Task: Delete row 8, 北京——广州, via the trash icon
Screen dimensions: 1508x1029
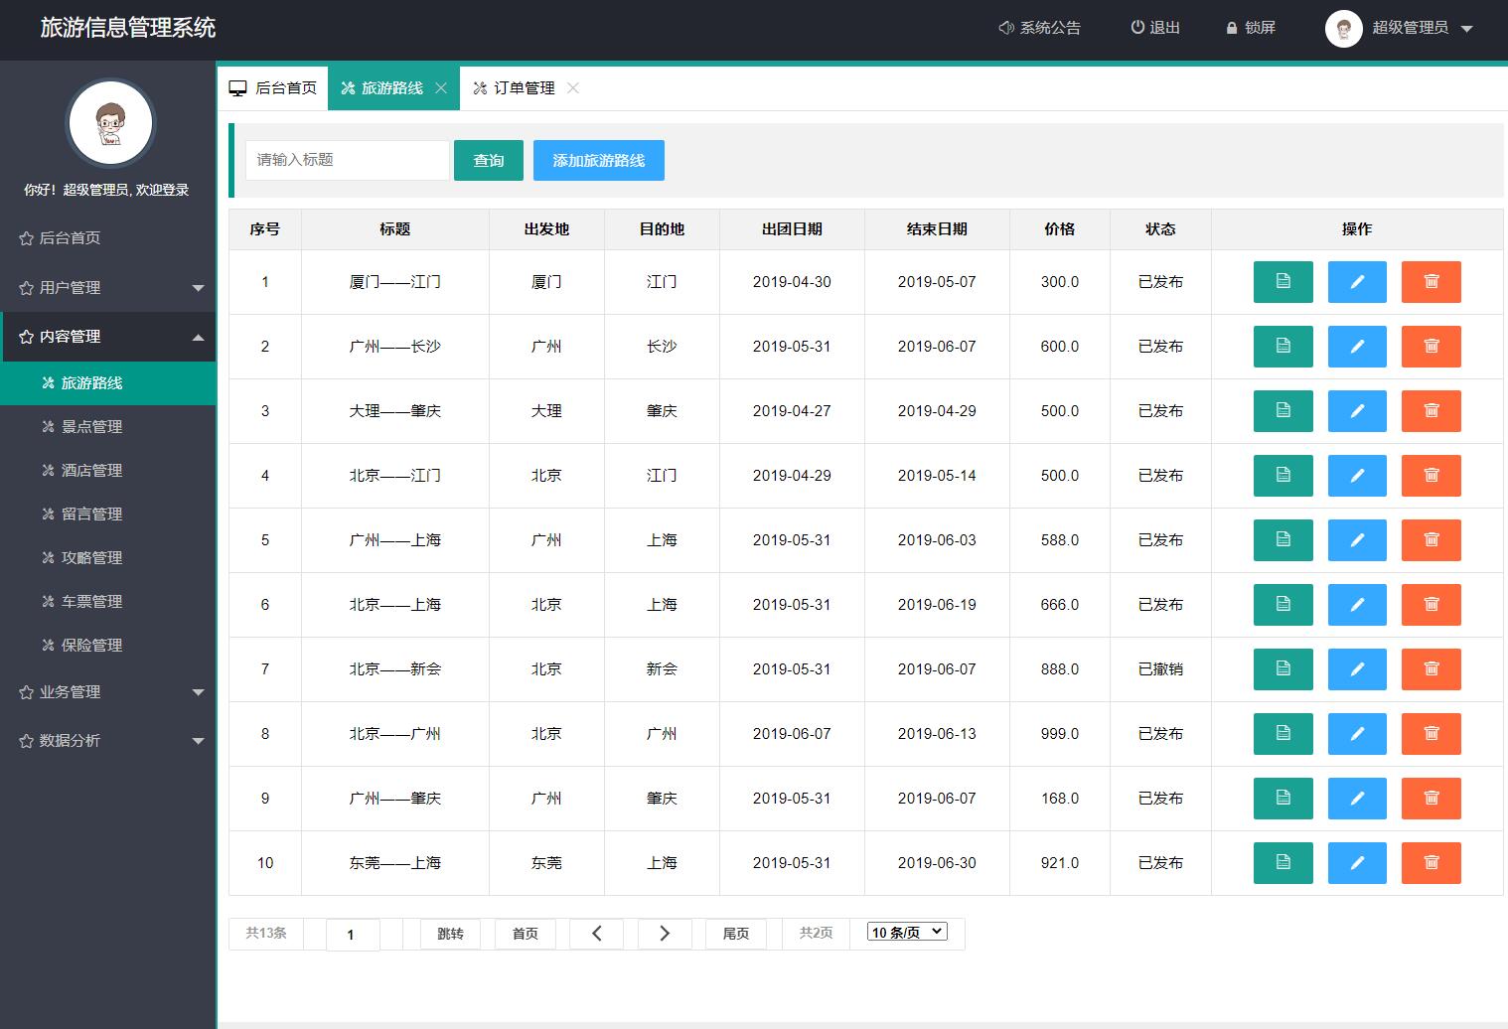Action: click(1431, 734)
